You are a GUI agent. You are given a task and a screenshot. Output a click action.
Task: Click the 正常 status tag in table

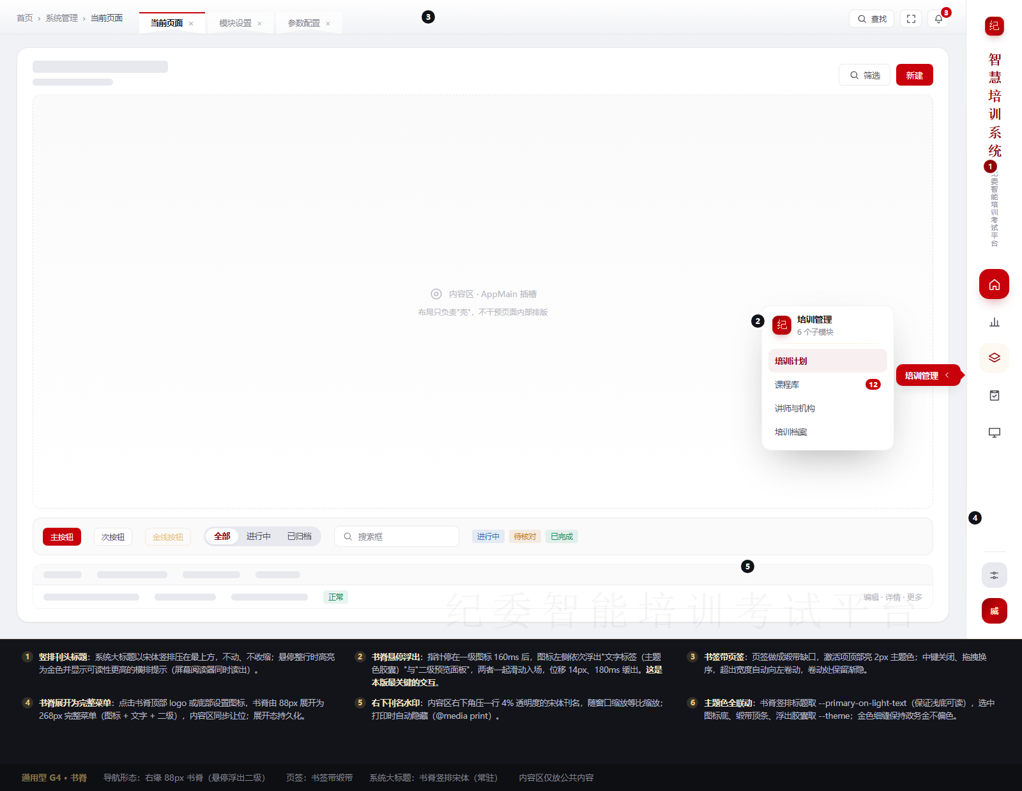pyautogui.click(x=336, y=597)
